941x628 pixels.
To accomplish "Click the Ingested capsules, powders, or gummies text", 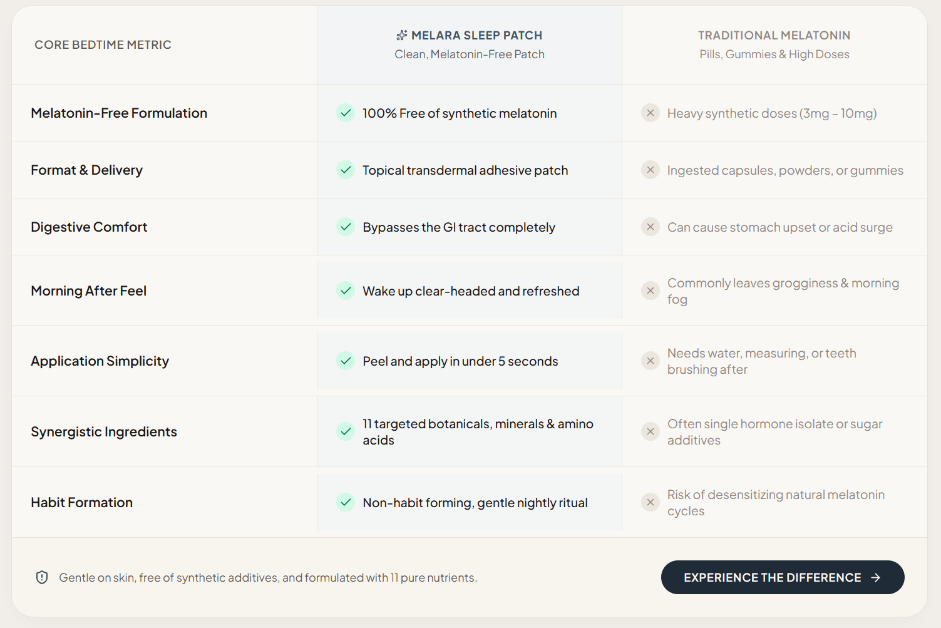I will pos(785,170).
